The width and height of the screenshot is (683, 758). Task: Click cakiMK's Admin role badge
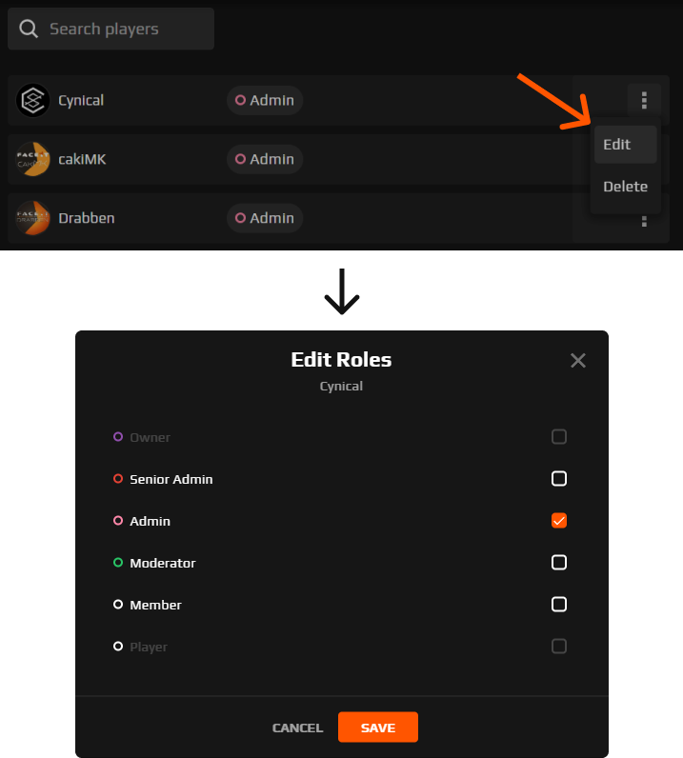pyautogui.click(x=265, y=159)
